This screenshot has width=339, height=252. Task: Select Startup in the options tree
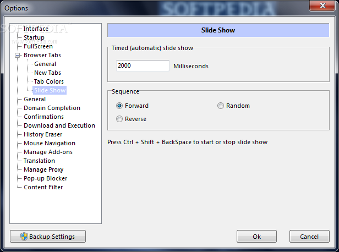pos(34,37)
